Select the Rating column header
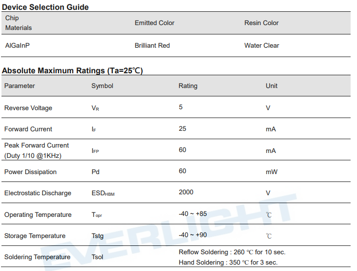357x271 pixels. pos(188,86)
